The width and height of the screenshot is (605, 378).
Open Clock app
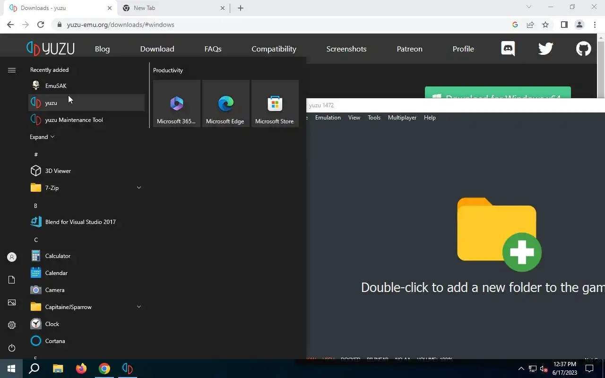[x=86, y=324]
